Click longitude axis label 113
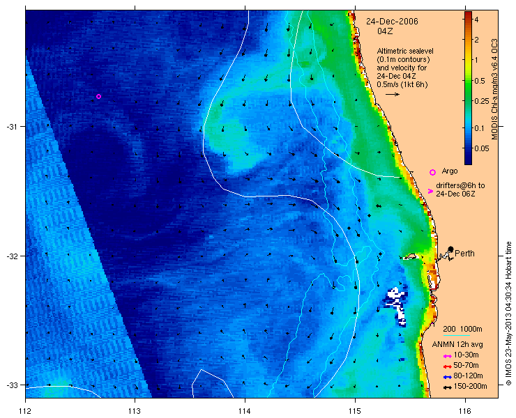 135,411
